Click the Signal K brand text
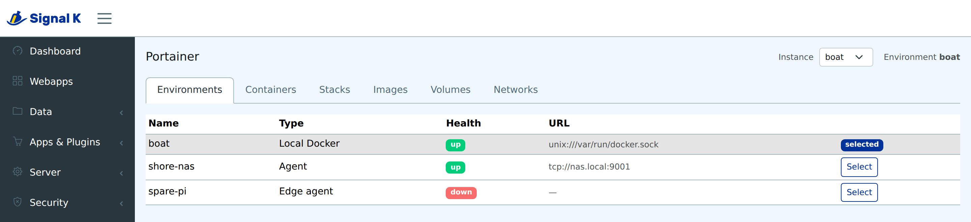Viewport: 971px width, 222px height. [55, 18]
